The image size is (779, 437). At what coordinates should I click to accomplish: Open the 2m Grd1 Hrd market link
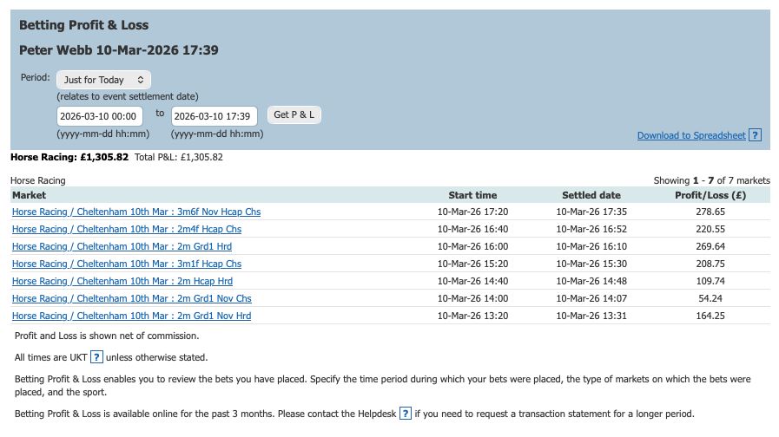[122, 246]
